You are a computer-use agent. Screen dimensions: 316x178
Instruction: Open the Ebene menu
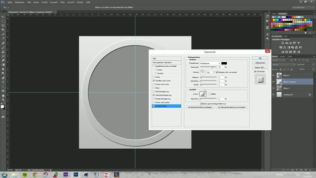click(36, 2)
